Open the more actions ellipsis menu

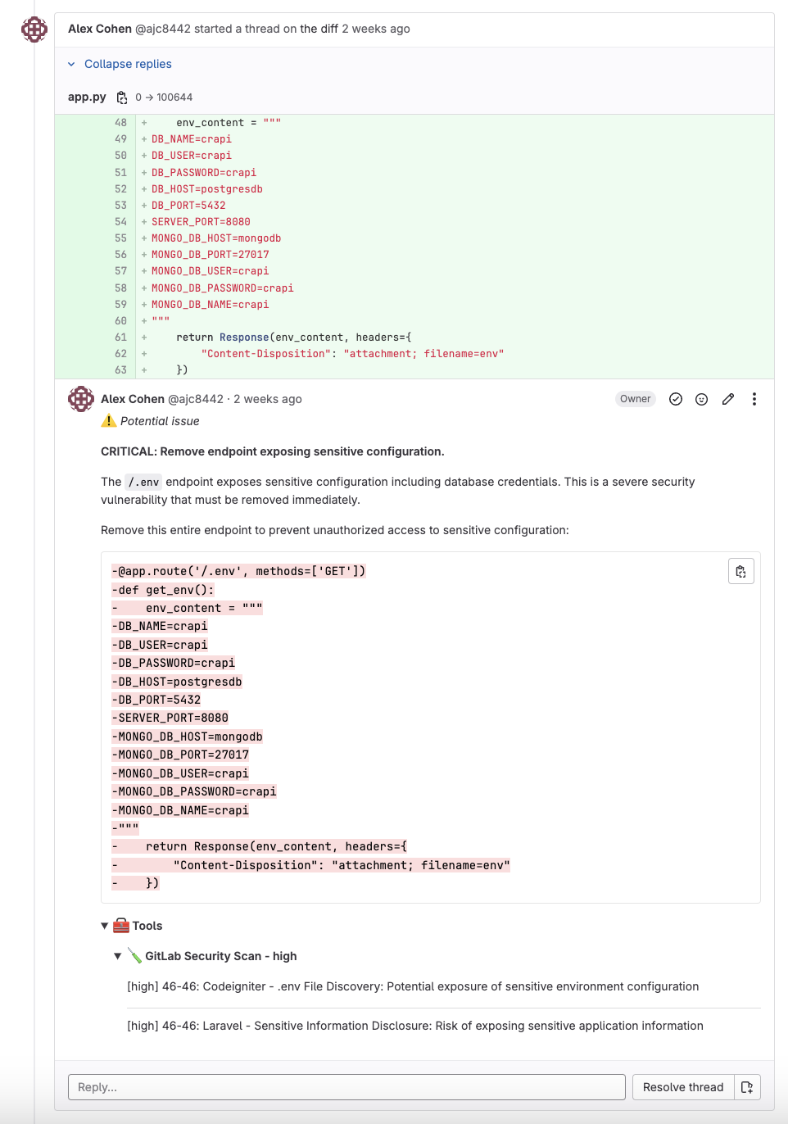754,399
